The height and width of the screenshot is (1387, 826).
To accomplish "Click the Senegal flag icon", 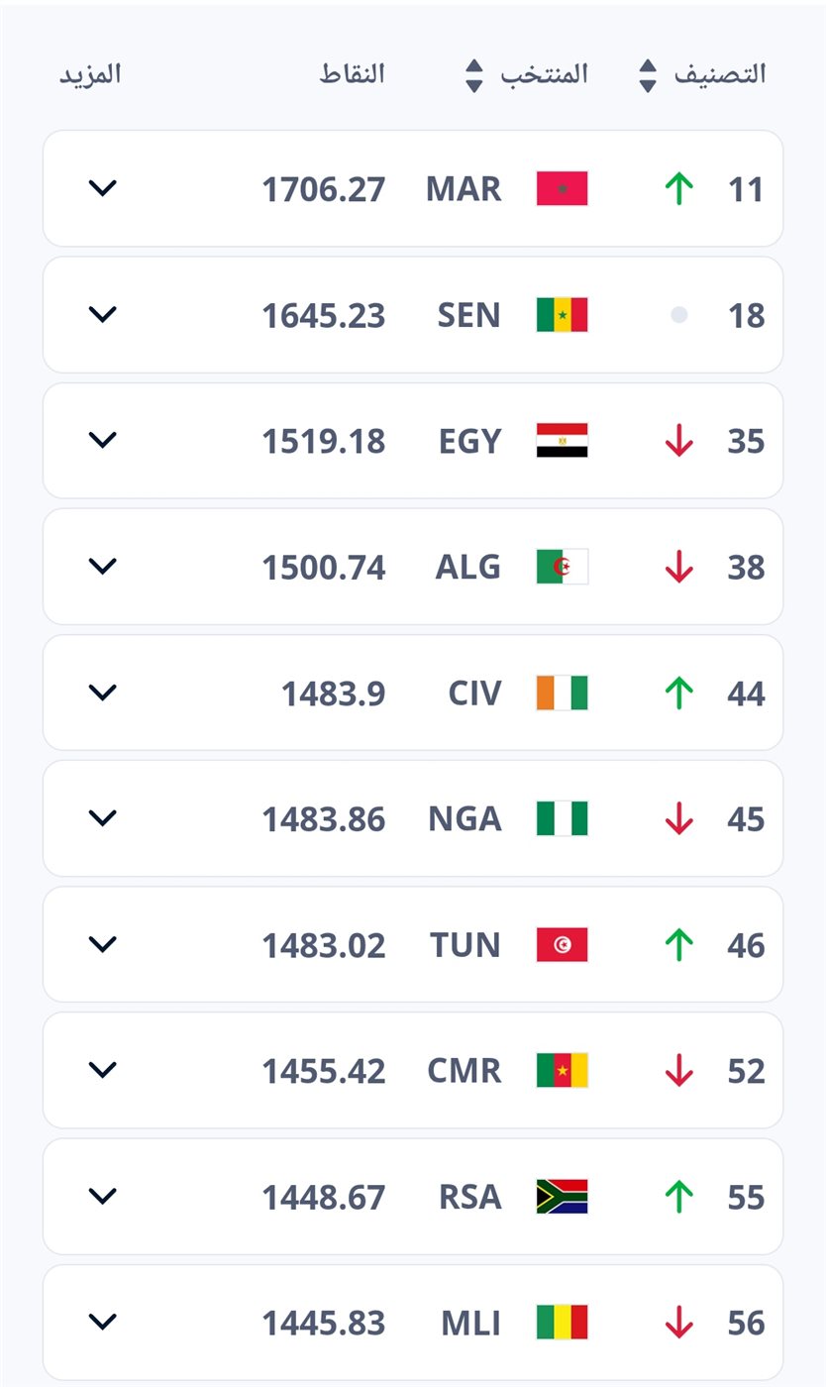I will click(x=562, y=315).
